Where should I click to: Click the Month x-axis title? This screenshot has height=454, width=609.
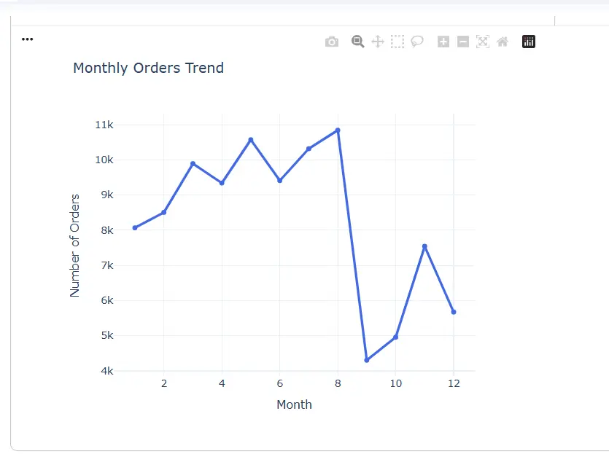coord(294,404)
